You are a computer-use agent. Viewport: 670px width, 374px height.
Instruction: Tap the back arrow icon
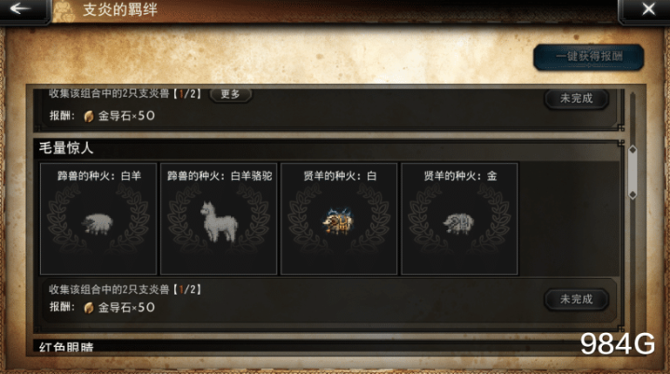tap(21, 8)
